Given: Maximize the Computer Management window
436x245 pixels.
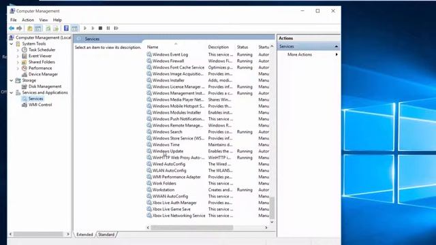Looking at the screenshot, I should (x=317, y=11).
